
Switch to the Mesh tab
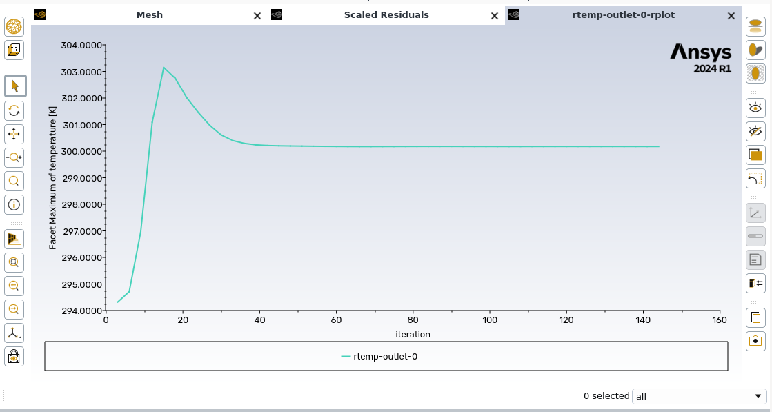[149, 15]
